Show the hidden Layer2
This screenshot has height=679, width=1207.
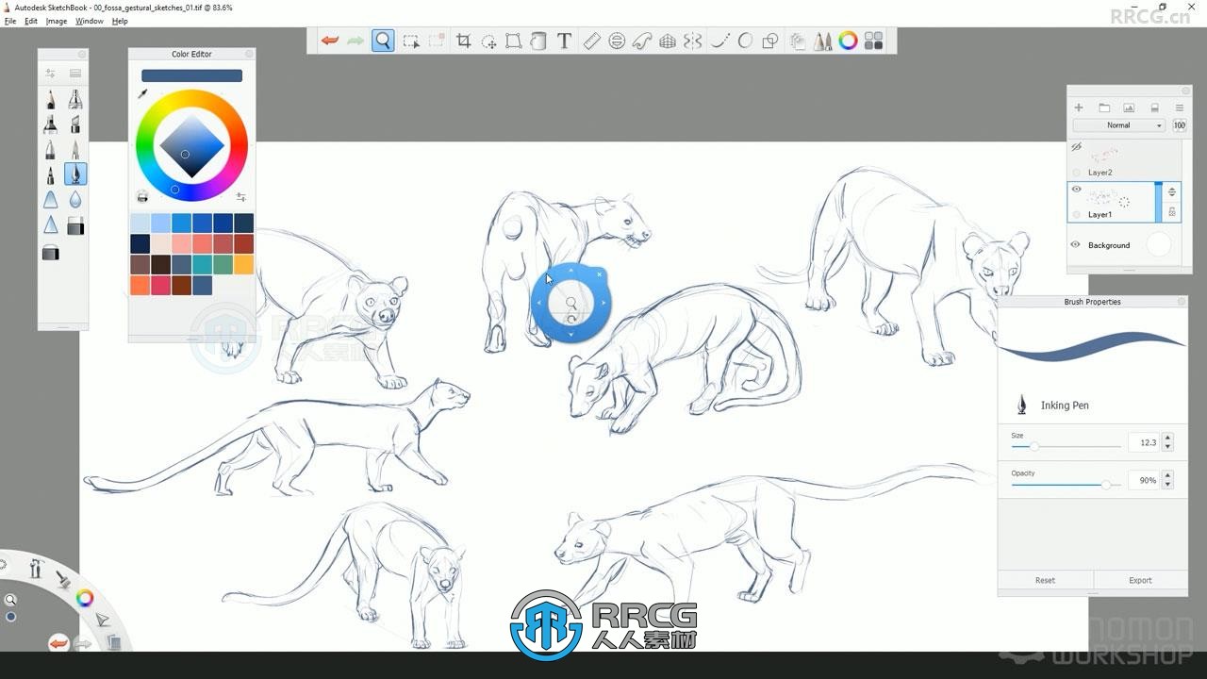(x=1076, y=147)
